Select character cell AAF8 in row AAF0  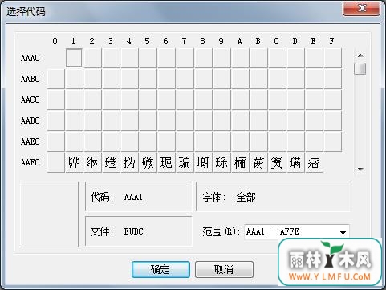click(203, 162)
